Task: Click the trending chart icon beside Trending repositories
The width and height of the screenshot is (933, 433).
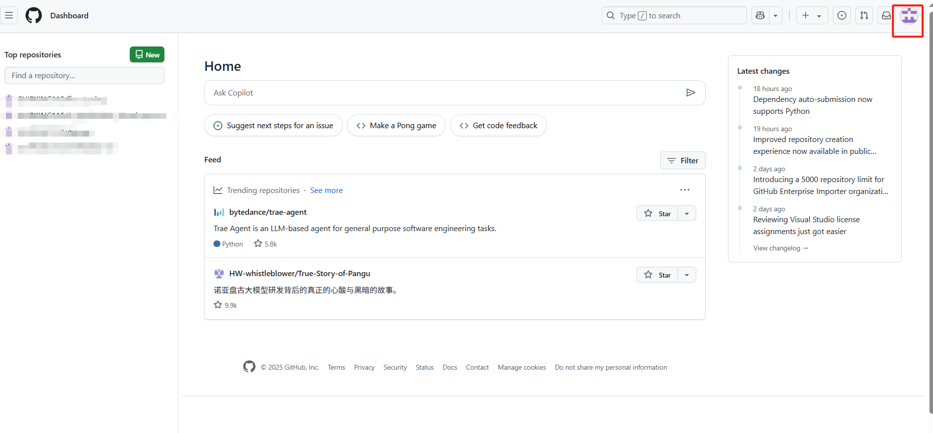Action: (x=218, y=190)
